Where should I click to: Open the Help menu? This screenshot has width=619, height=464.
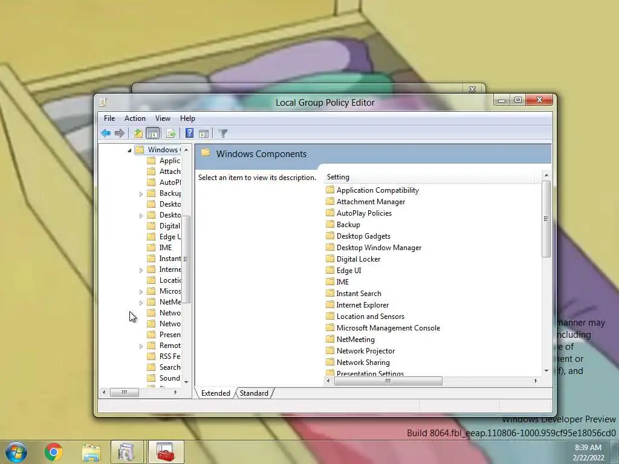(x=187, y=118)
